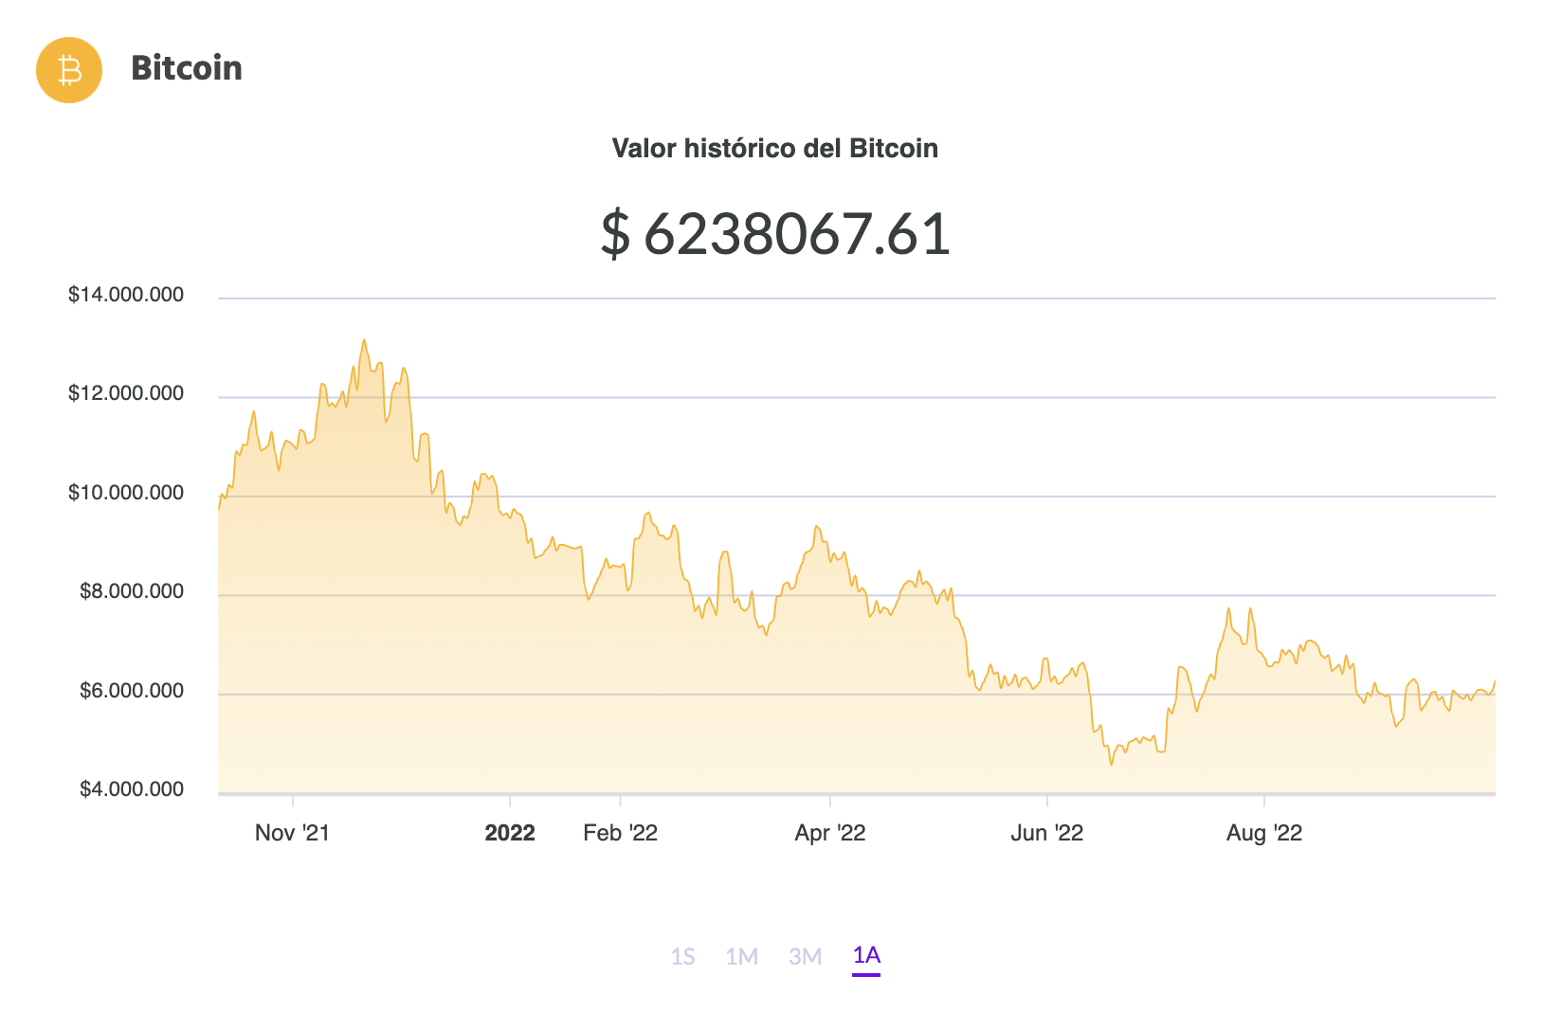Screen dimensions: 1543x1012
Task: Switch to the 1M time range
Action: tap(741, 956)
